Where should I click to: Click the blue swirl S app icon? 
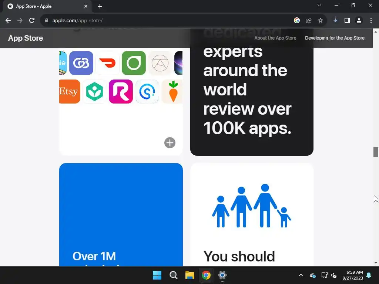tap(147, 92)
